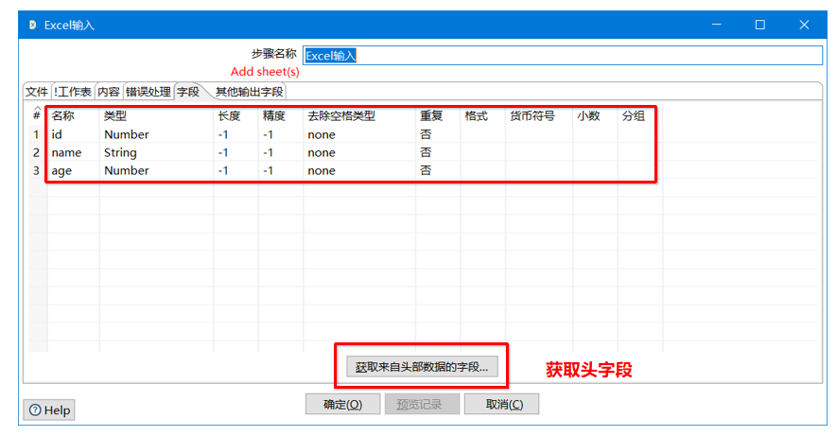The width and height of the screenshot is (837, 436).
Task: Click the Add sheet(s) warning text
Action: tap(265, 72)
